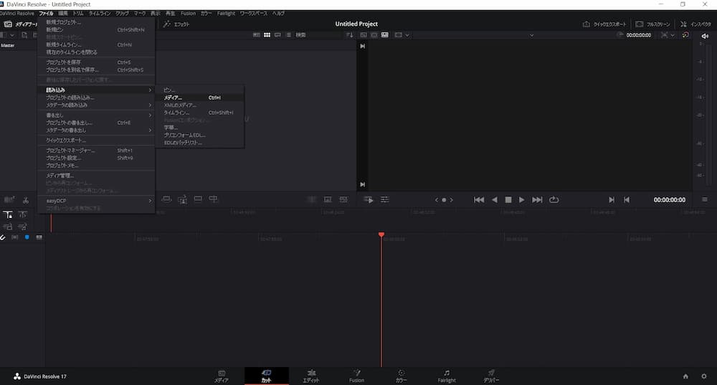Screen dimensions: 717x385
Task: Open the clip name dropdown above viewer
Action: click(x=531, y=35)
